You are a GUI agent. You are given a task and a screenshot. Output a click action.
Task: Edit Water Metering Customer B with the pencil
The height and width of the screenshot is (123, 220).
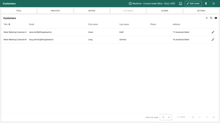(213, 39)
